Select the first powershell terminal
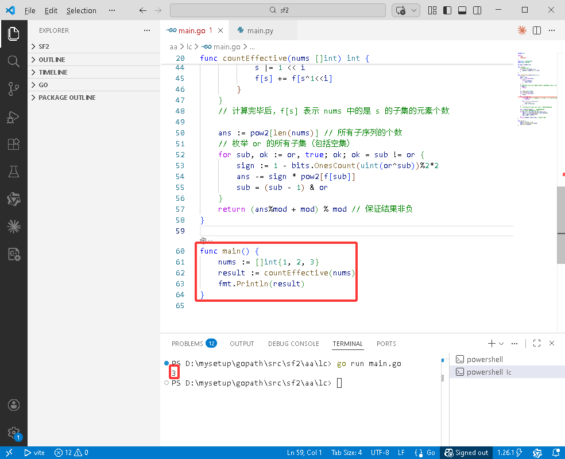565x459 pixels. point(508,359)
